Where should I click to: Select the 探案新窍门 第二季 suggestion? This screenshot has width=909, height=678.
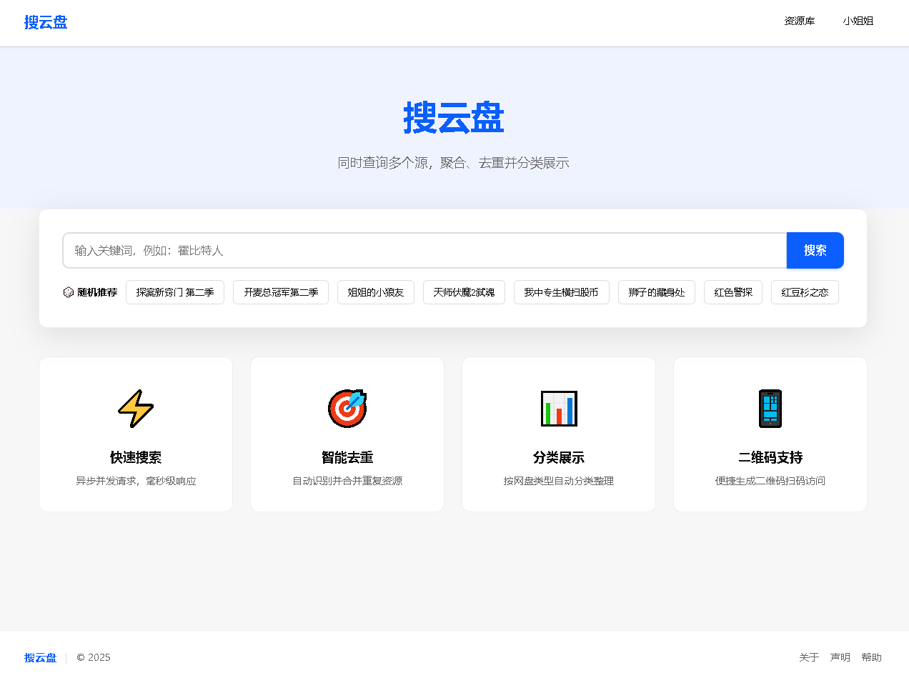point(175,292)
